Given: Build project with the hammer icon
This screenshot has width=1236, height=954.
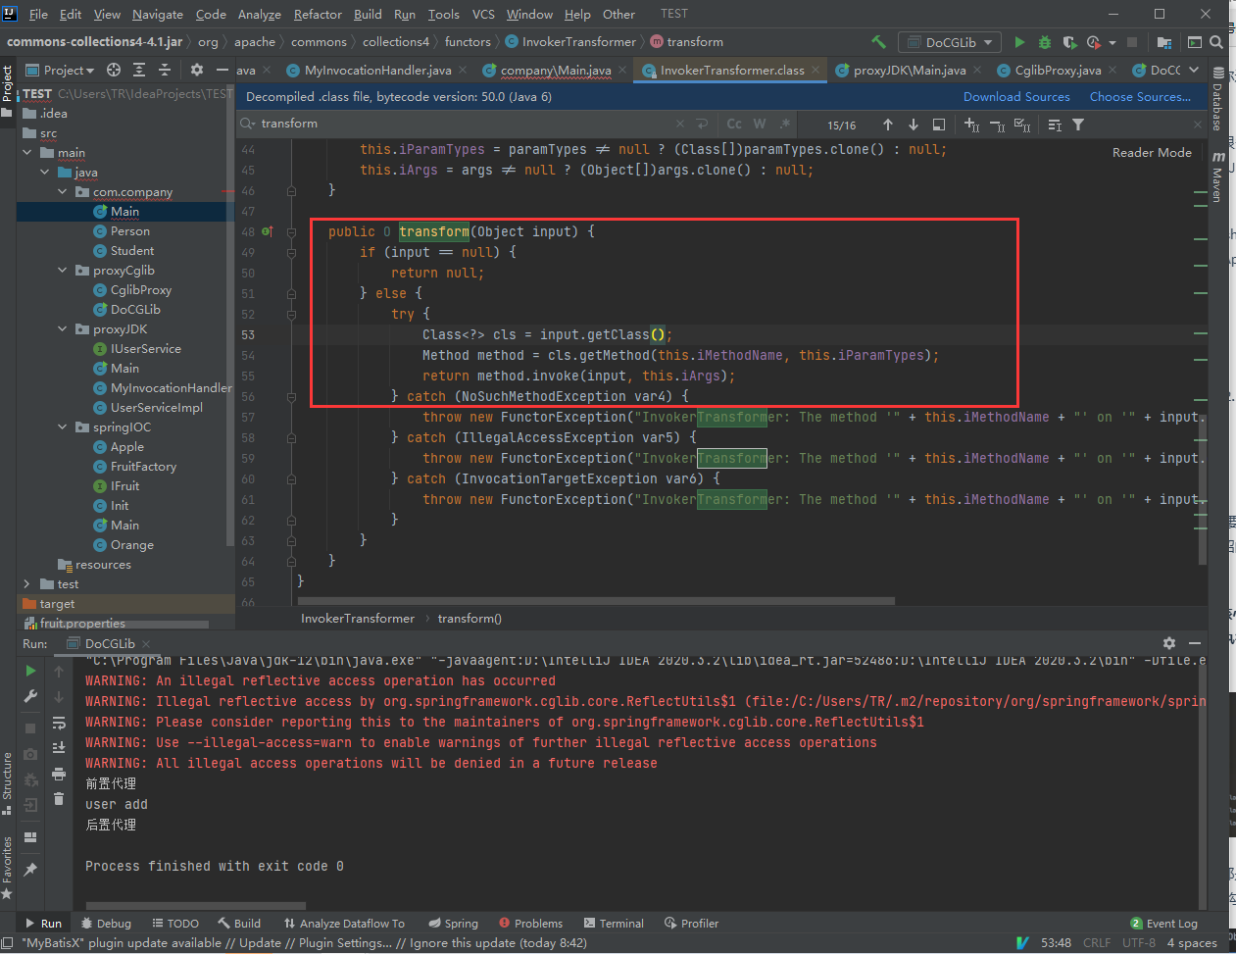Looking at the screenshot, I should [878, 42].
